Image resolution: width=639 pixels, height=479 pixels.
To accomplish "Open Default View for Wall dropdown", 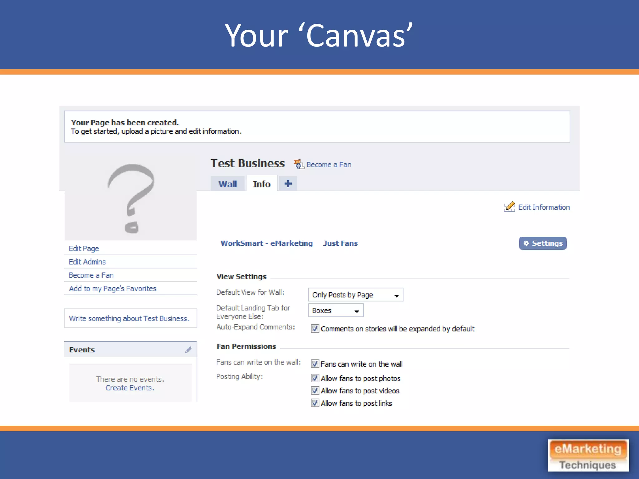I will pos(356,295).
